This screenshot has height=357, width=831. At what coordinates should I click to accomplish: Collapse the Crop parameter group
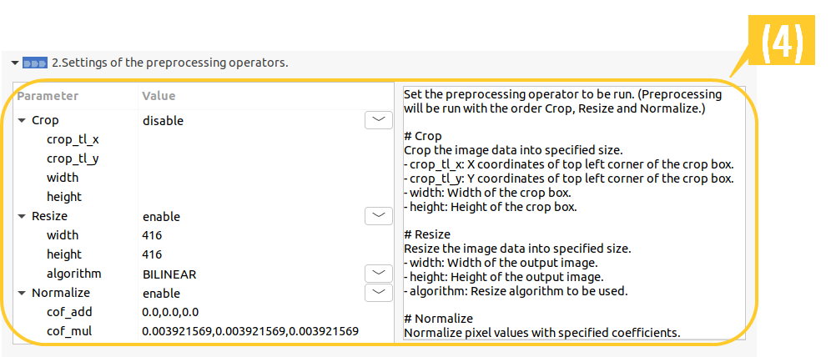pos(22,121)
